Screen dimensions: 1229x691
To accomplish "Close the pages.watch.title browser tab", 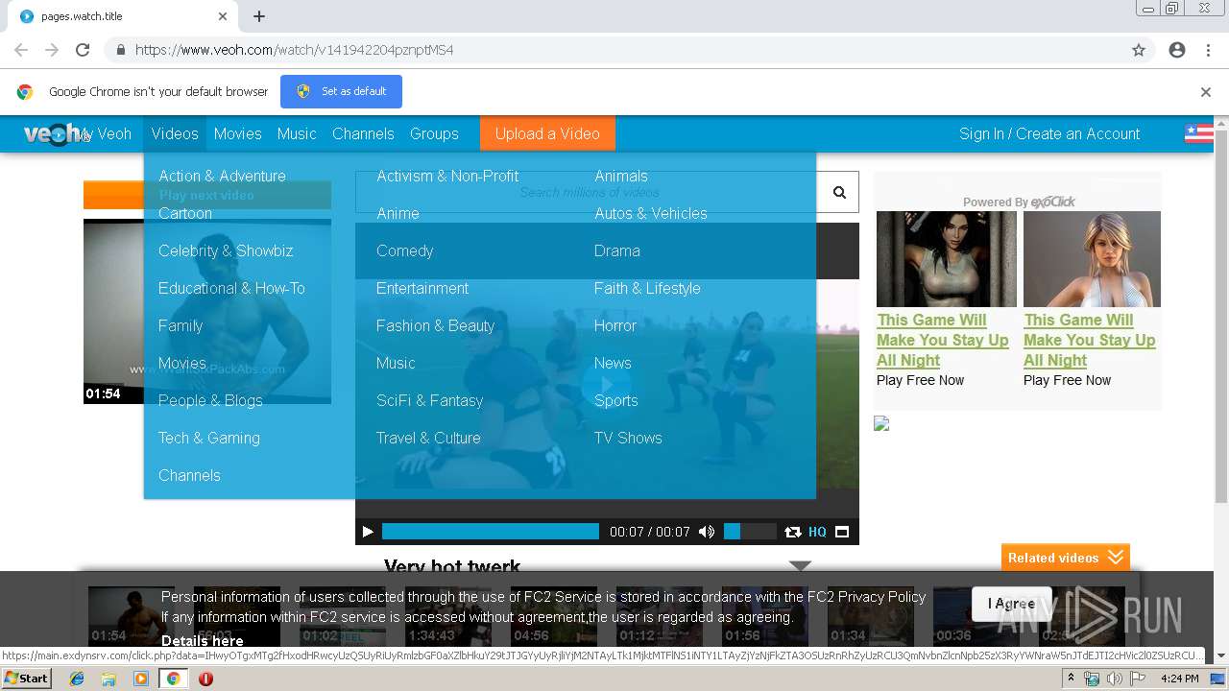I will pyautogui.click(x=223, y=16).
